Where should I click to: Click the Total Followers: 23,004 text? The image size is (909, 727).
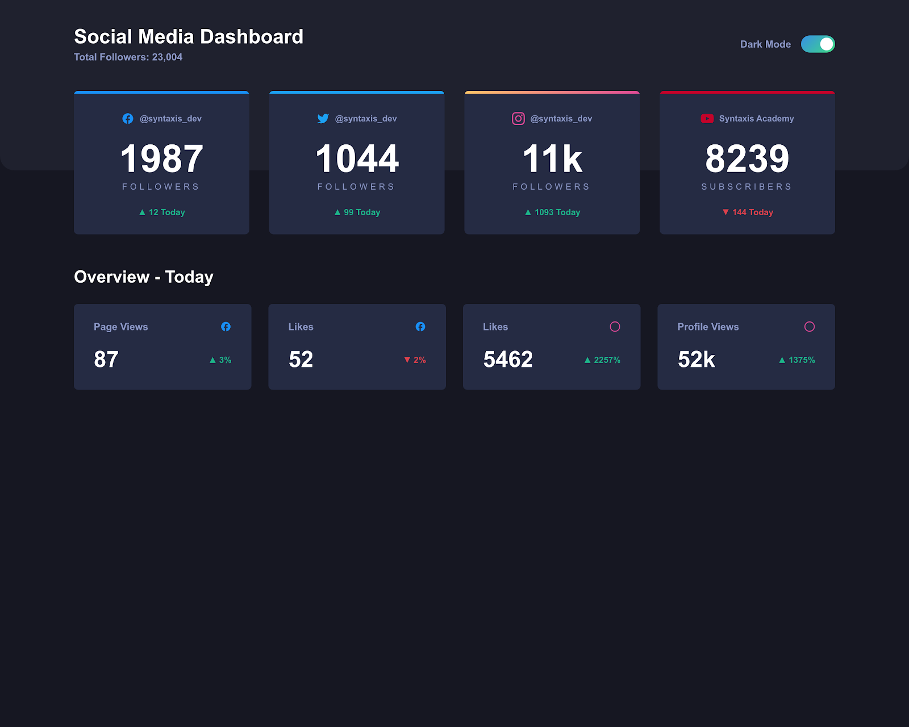[x=128, y=57]
